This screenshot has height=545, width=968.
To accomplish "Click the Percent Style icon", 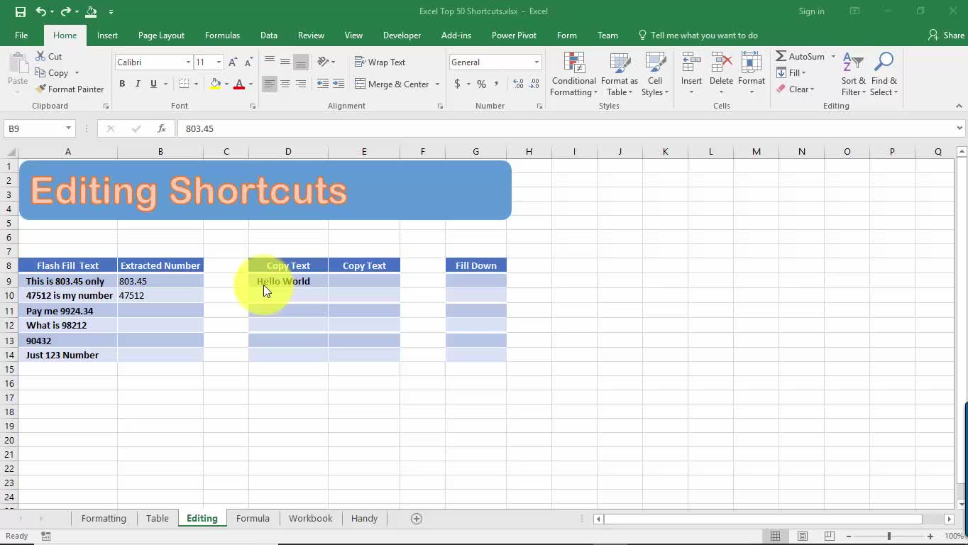I will coord(481,84).
